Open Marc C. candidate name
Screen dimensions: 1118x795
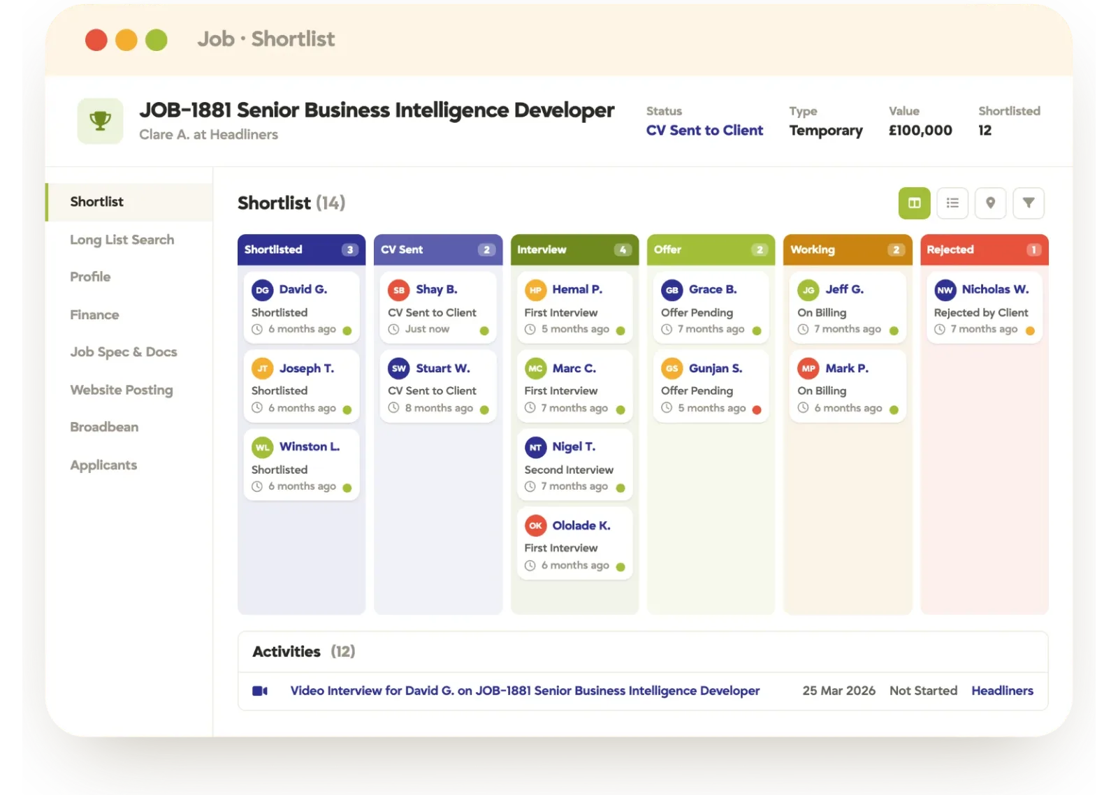pyautogui.click(x=574, y=368)
